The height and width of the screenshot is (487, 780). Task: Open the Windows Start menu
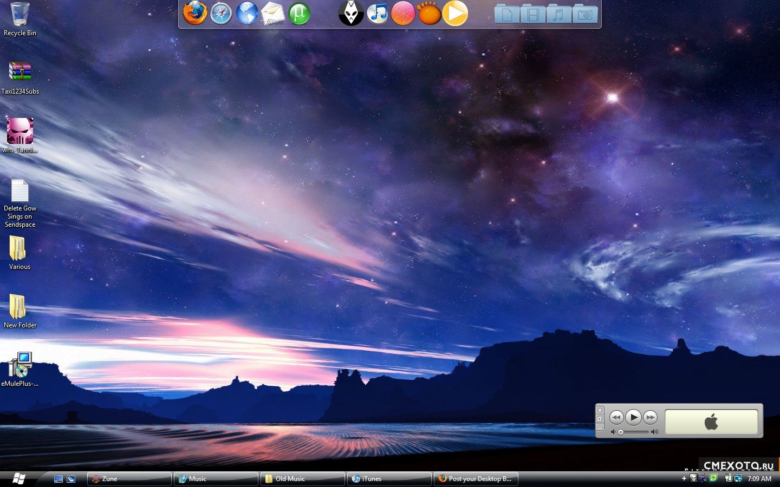coord(18,478)
